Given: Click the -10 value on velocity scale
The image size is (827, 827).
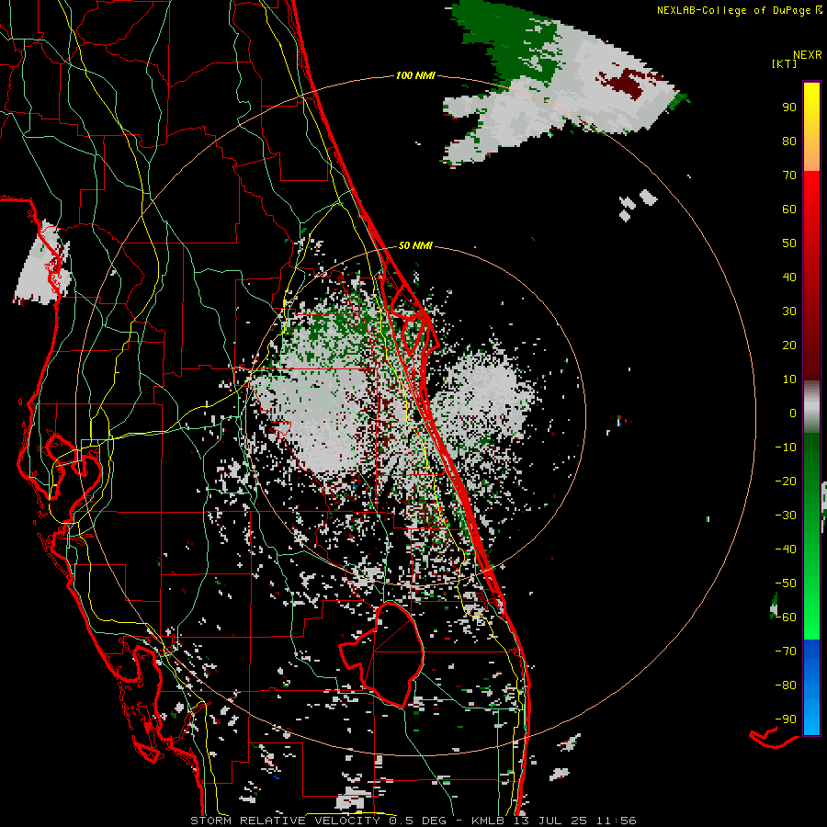Looking at the screenshot, I should click(x=786, y=447).
